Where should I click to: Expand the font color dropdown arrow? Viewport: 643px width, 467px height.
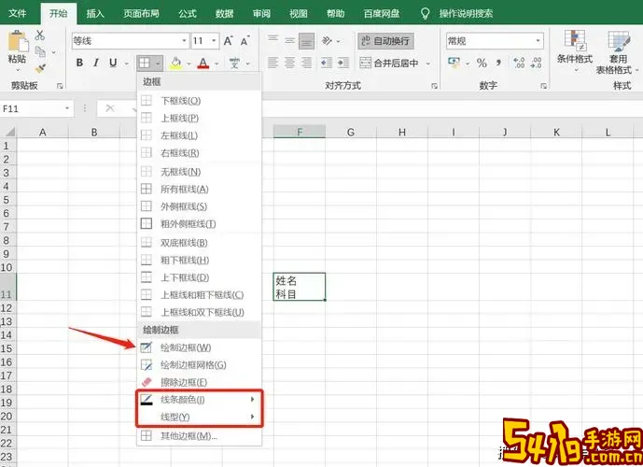click(217, 64)
